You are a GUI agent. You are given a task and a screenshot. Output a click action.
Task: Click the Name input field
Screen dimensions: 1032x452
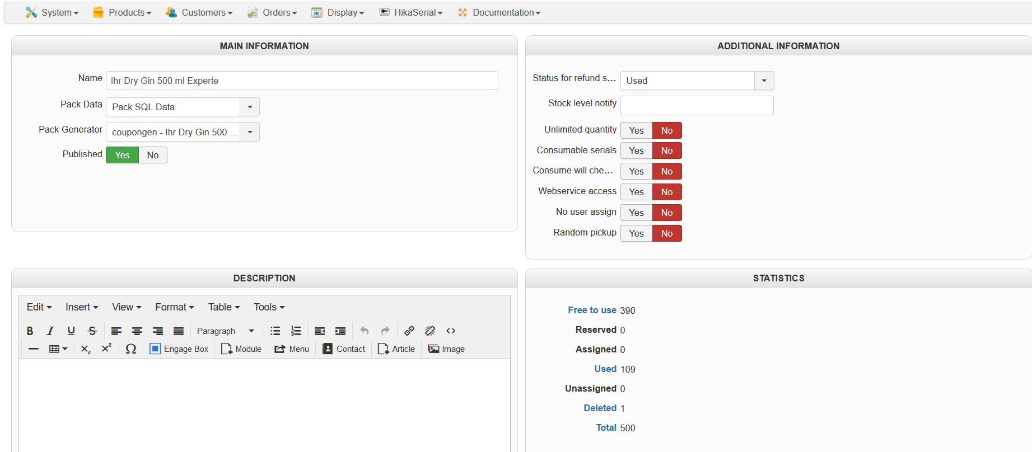point(302,81)
